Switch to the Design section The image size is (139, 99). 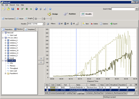tap(53, 14)
